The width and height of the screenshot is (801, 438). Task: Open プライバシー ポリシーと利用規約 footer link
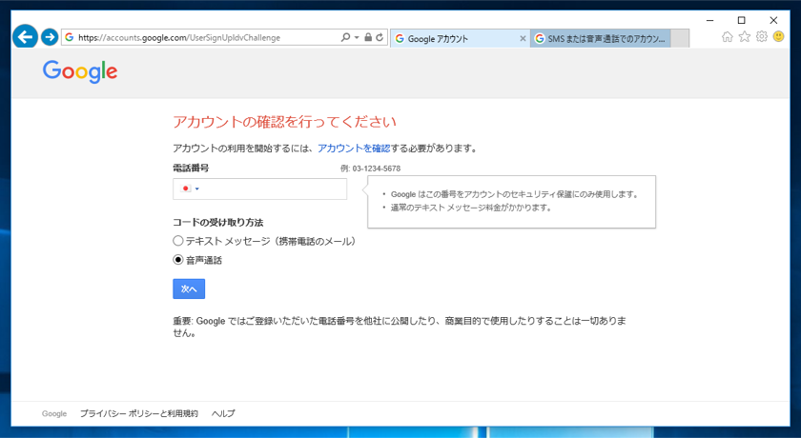click(x=139, y=413)
